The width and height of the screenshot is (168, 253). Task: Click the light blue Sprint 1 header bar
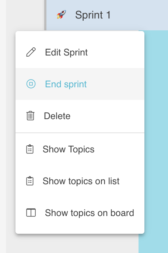coord(107,15)
